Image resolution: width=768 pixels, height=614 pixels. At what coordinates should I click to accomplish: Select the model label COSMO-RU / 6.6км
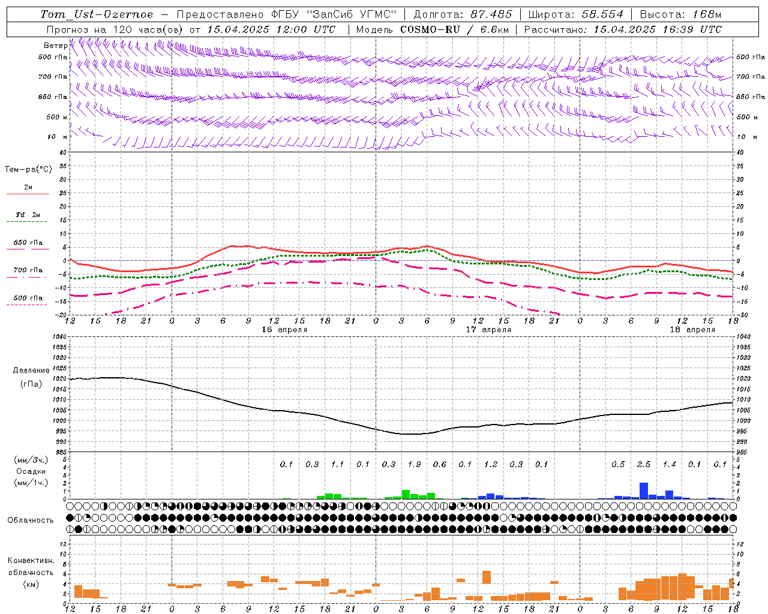click(454, 29)
